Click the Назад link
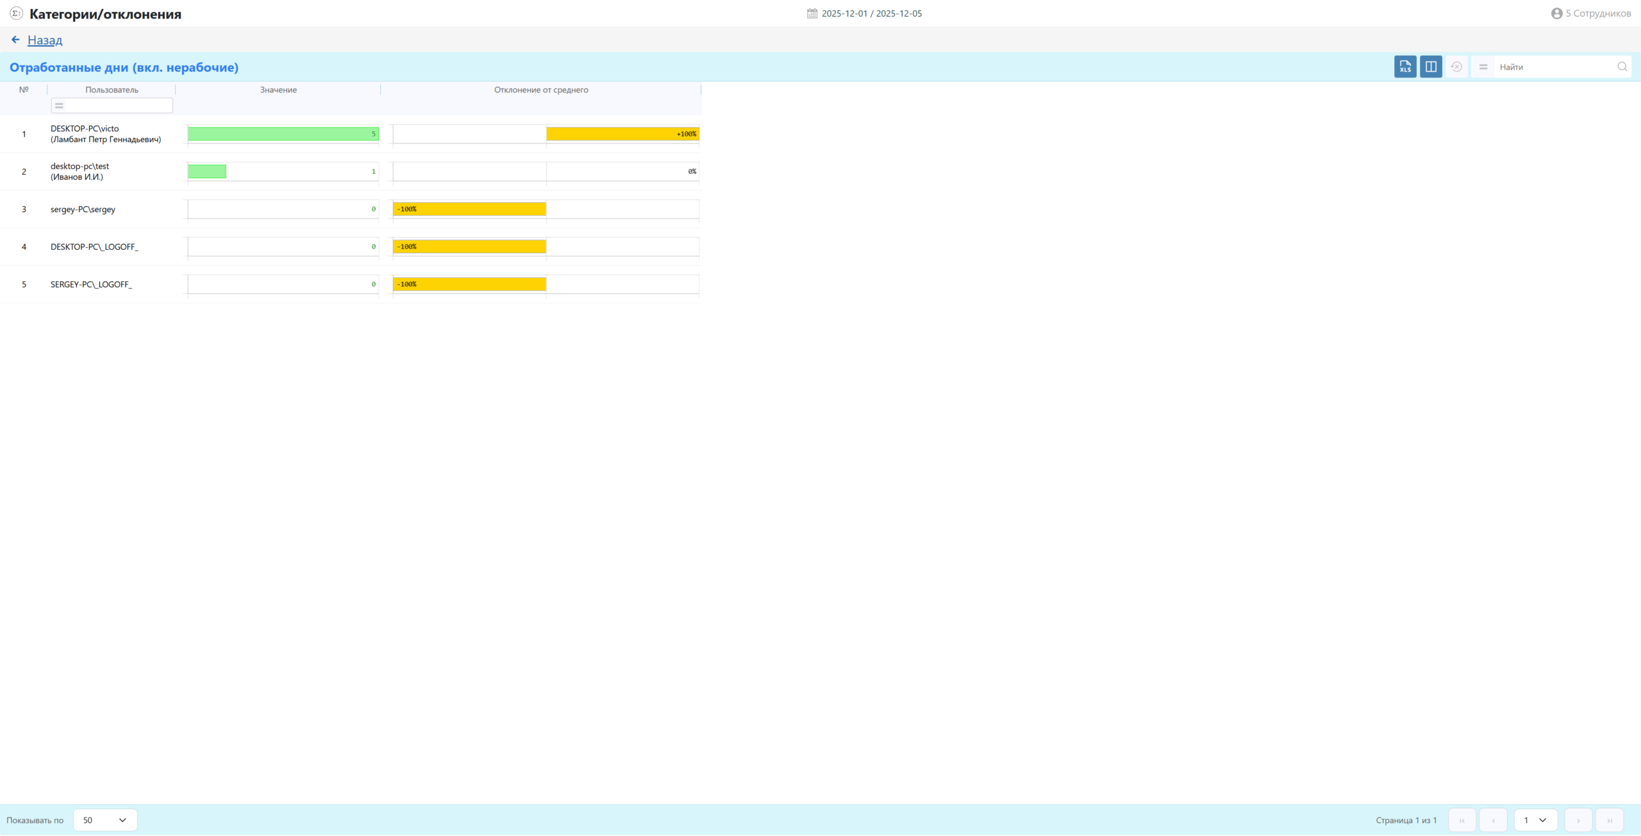This screenshot has height=836, width=1641. pyautogui.click(x=45, y=40)
